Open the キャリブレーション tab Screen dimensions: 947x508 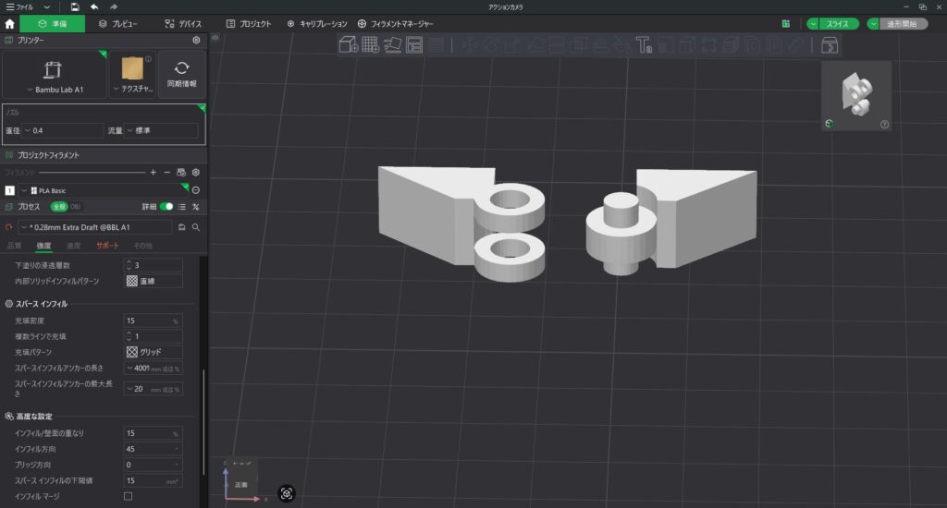pos(317,24)
